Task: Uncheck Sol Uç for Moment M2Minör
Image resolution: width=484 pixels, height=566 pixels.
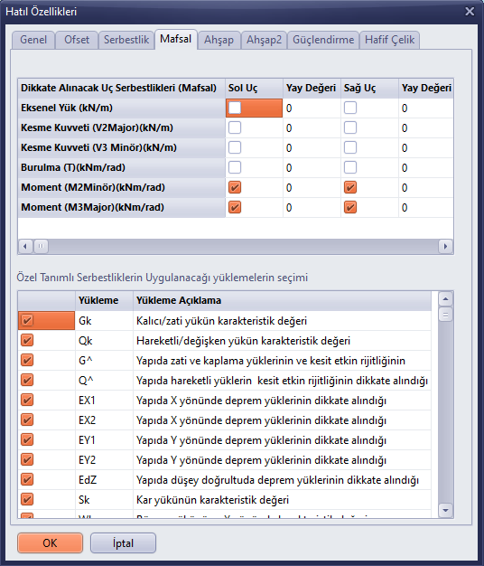Action: [235, 187]
